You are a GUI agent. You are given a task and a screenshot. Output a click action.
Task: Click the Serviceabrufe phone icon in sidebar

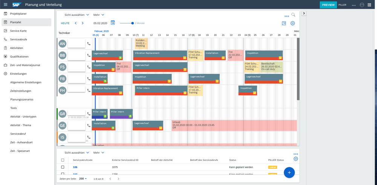point(6,40)
